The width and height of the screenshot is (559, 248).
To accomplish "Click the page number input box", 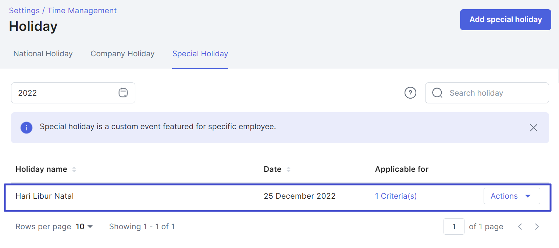I will (x=454, y=227).
